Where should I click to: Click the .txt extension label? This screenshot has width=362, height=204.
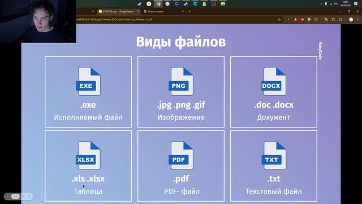274,179
